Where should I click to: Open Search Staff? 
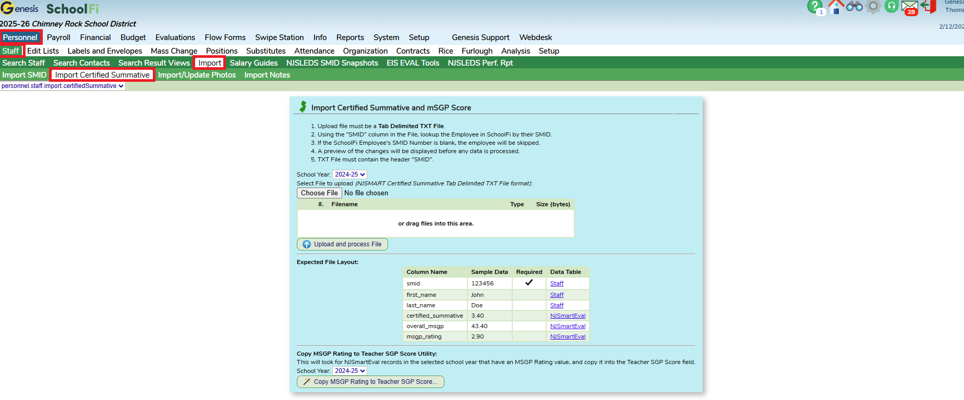pyautogui.click(x=23, y=63)
